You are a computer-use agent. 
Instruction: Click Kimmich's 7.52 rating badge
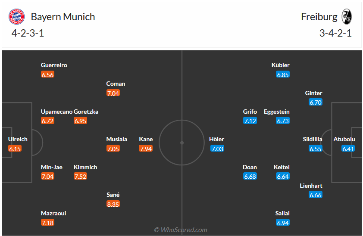80,176
